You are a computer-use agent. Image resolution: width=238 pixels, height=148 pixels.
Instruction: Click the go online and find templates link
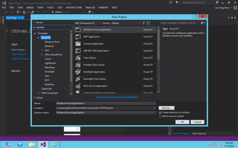point(117,97)
